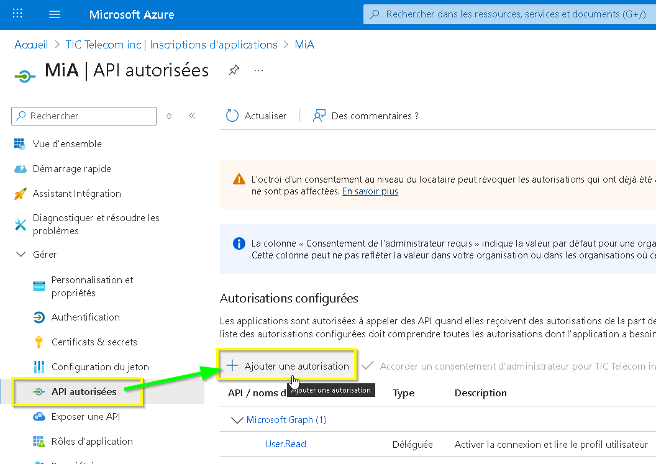Click the consent checkmark icon
Screen dimensions: 656x464
pos(368,366)
